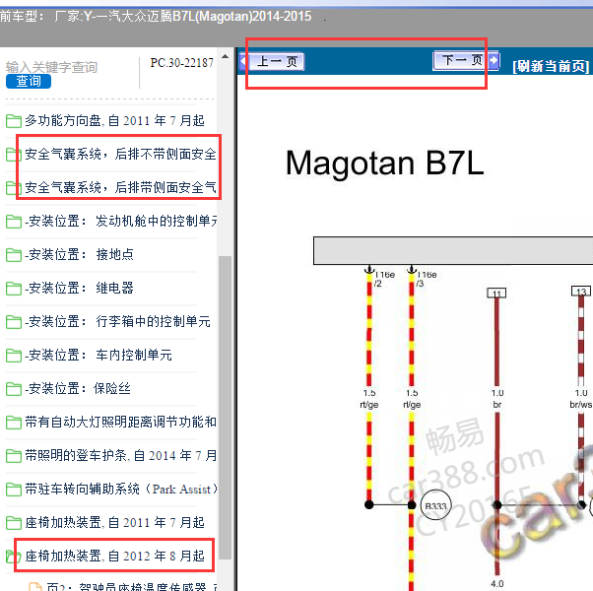This screenshot has height=591, width=593.
Task: Select 安全气囊系统, 后排带侧面安全气 entry
Action: pyautogui.click(x=120, y=187)
